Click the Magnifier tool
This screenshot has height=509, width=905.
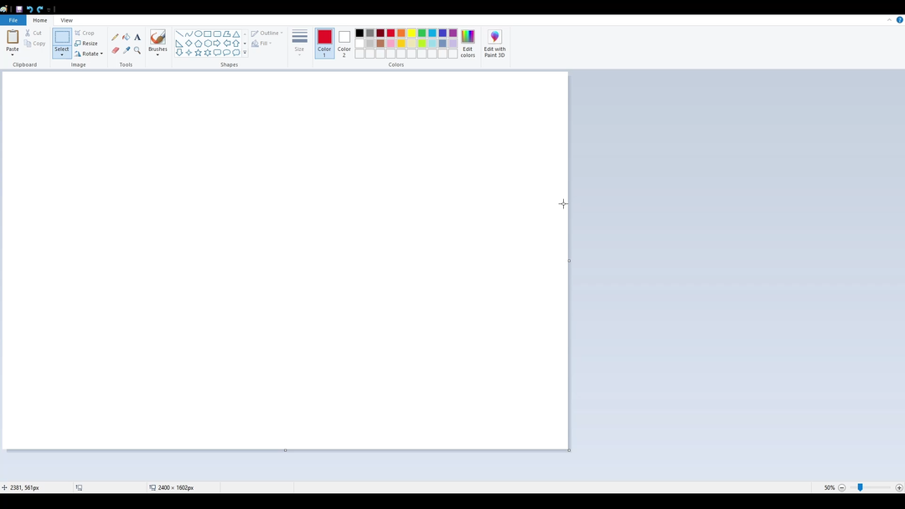tap(137, 50)
